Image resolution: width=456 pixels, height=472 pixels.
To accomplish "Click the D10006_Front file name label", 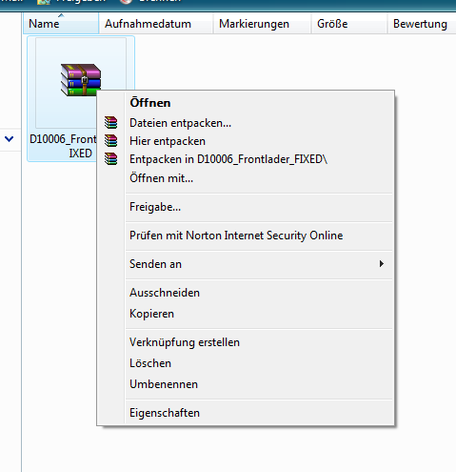I will click(x=63, y=146).
